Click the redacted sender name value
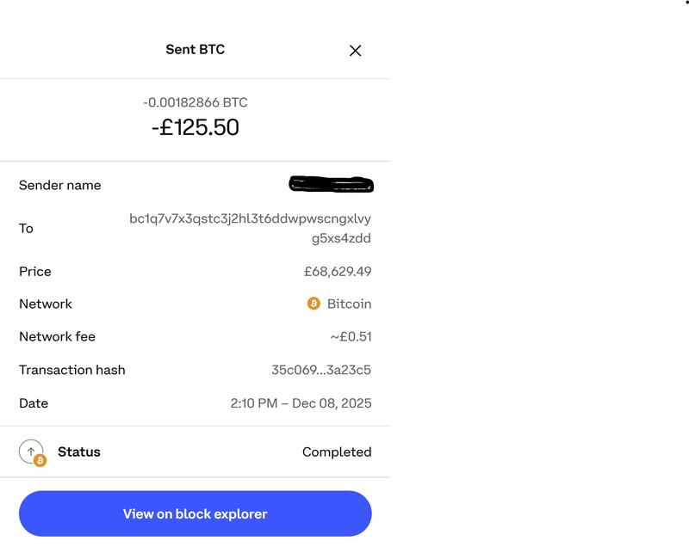Screen dimensions: 689x547 pos(332,184)
